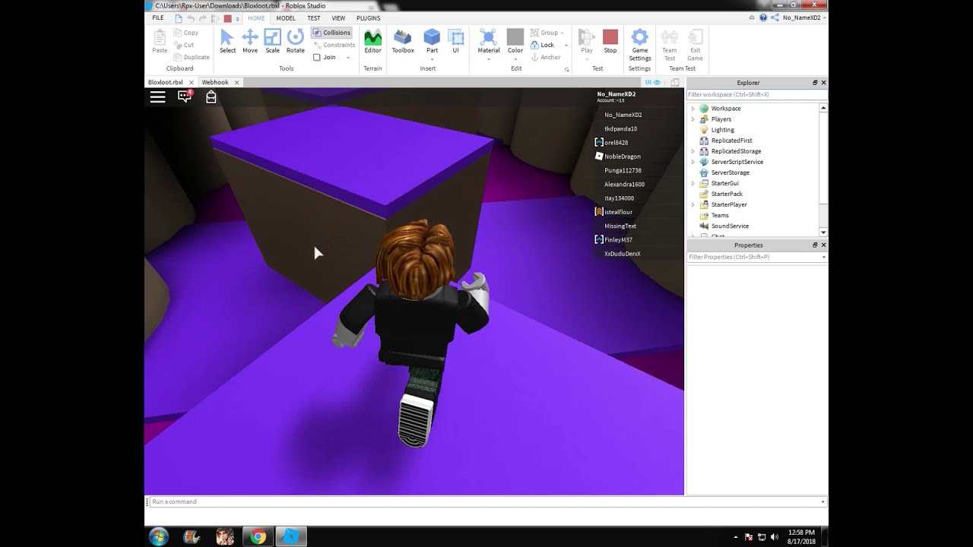Viewport: 973px width, 547px height.
Task: Open the FILE menu
Action: pos(157,17)
